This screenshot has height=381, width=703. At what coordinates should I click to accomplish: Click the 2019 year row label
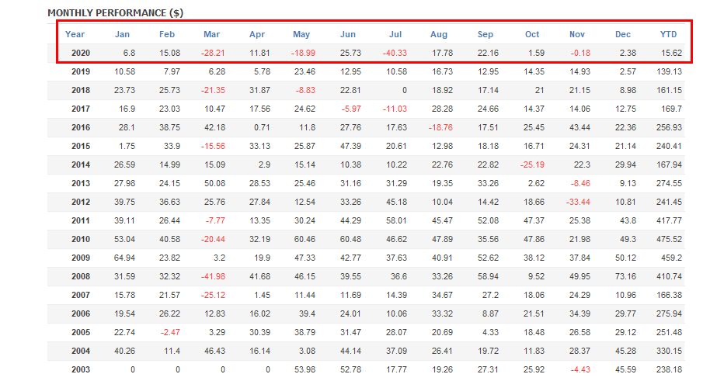pyautogui.click(x=81, y=71)
